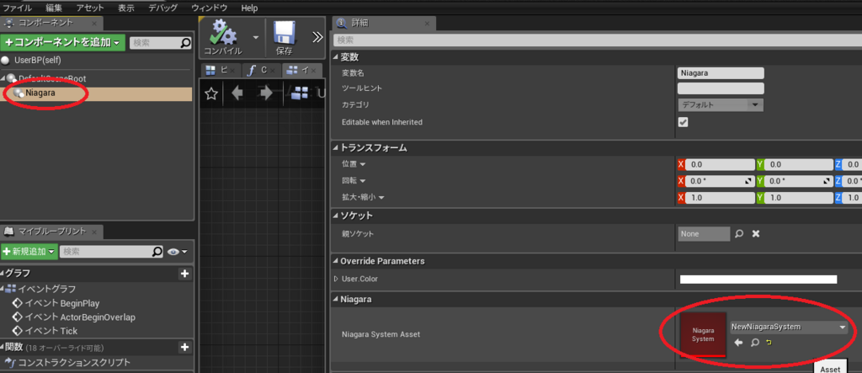Click the graph back navigation arrow
Screen dimensions: 862x373
[237, 93]
